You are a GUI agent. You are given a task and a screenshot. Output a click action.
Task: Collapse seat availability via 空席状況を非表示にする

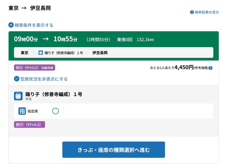[44, 79]
